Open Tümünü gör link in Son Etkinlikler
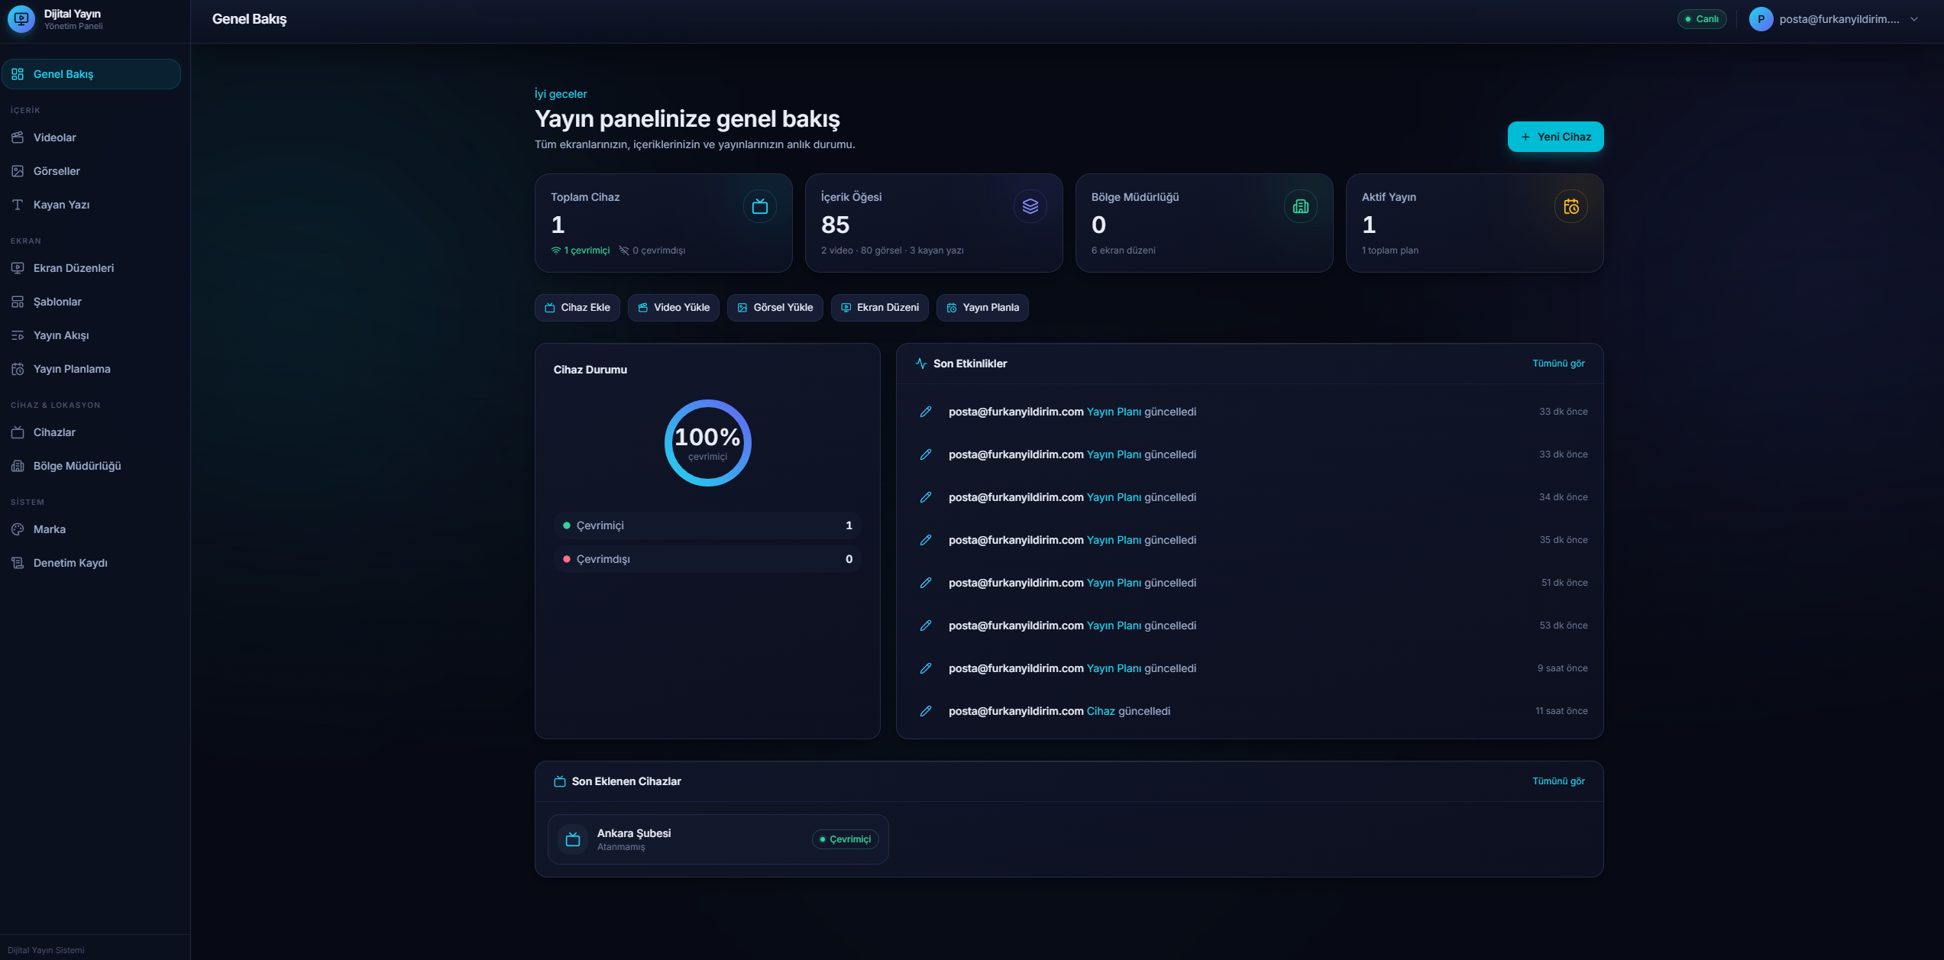 point(1558,364)
